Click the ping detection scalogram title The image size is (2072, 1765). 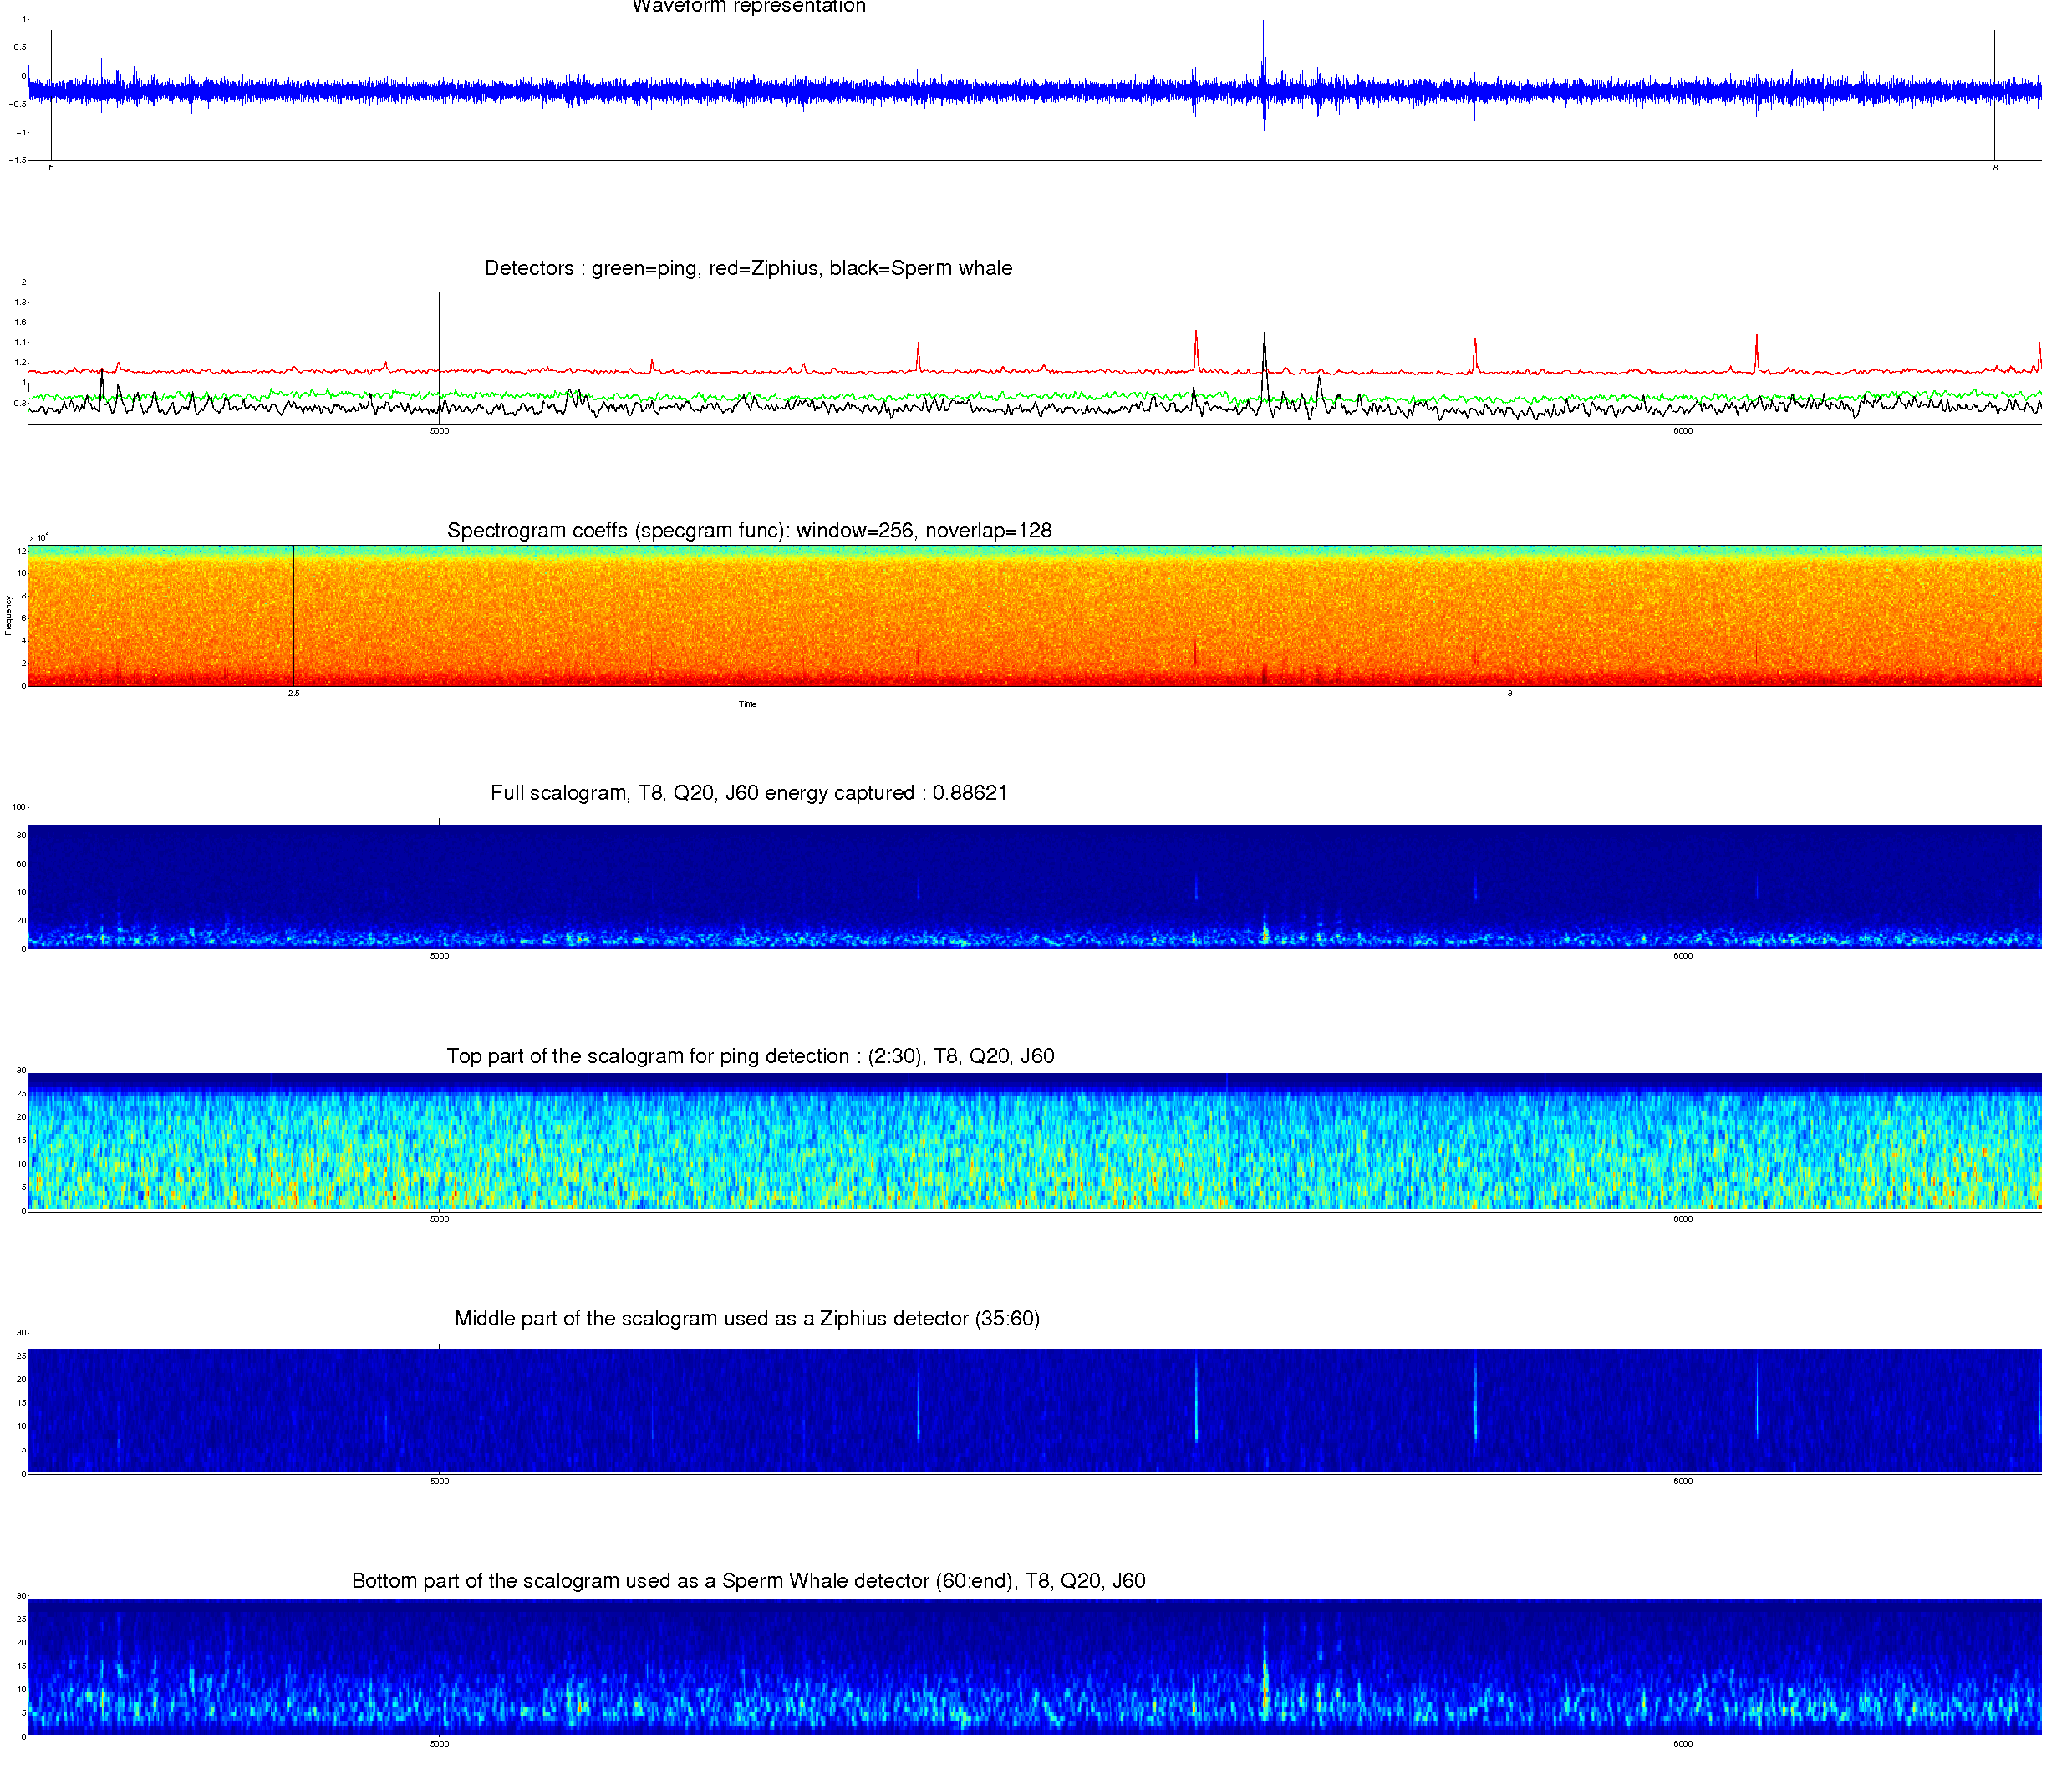[750, 1056]
